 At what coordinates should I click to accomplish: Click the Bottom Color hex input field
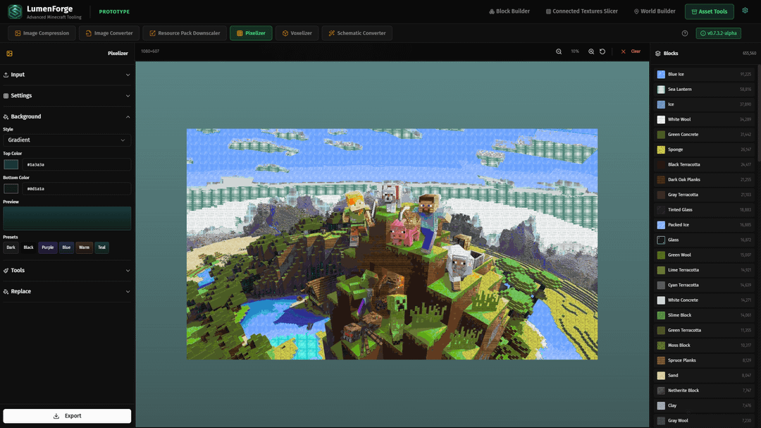tap(78, 189)
